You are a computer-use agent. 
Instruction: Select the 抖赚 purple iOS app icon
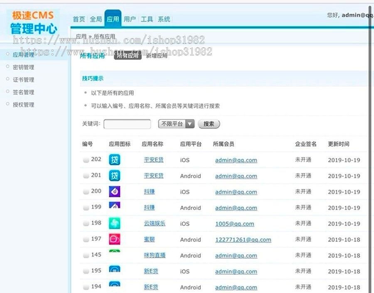pos(114,191)
